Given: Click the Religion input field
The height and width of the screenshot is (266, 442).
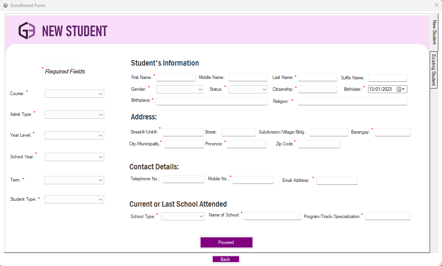Looking at the screenshot, I should click(x=352, y=101).
